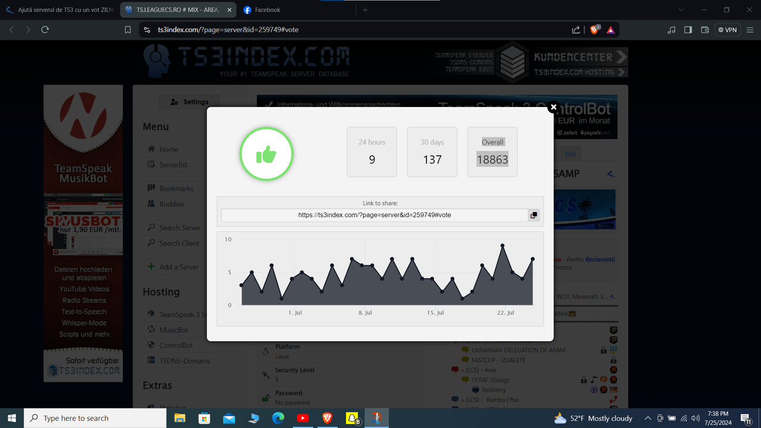
Task: Open the Settings button in the sidebar
Action: 189,102
